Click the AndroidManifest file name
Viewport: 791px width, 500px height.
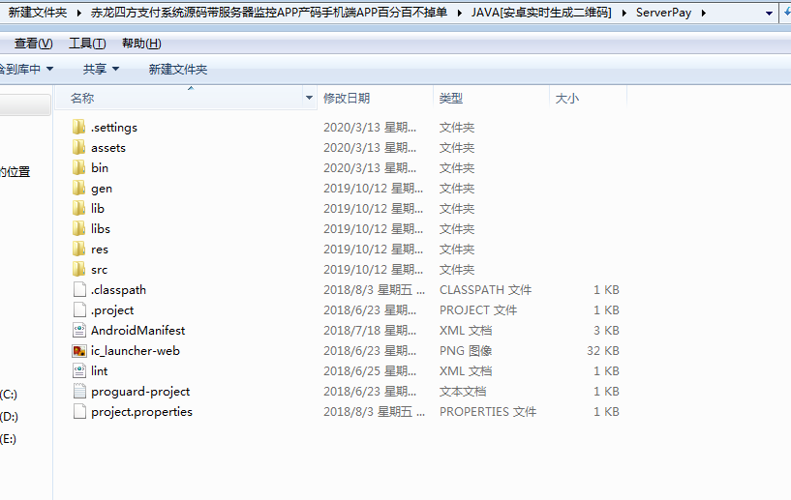point(137,330)
